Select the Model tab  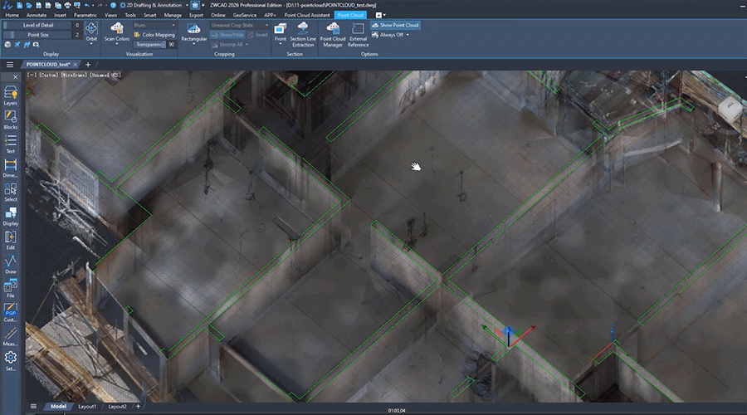pos(58,407)
